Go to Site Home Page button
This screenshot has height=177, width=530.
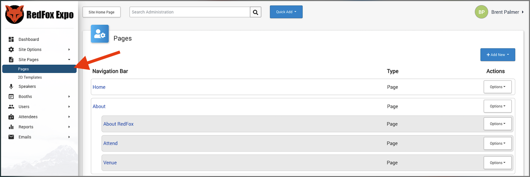101,12
